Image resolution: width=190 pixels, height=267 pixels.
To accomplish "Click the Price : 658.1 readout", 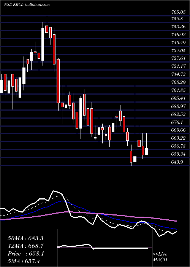I will coord(25,253).
